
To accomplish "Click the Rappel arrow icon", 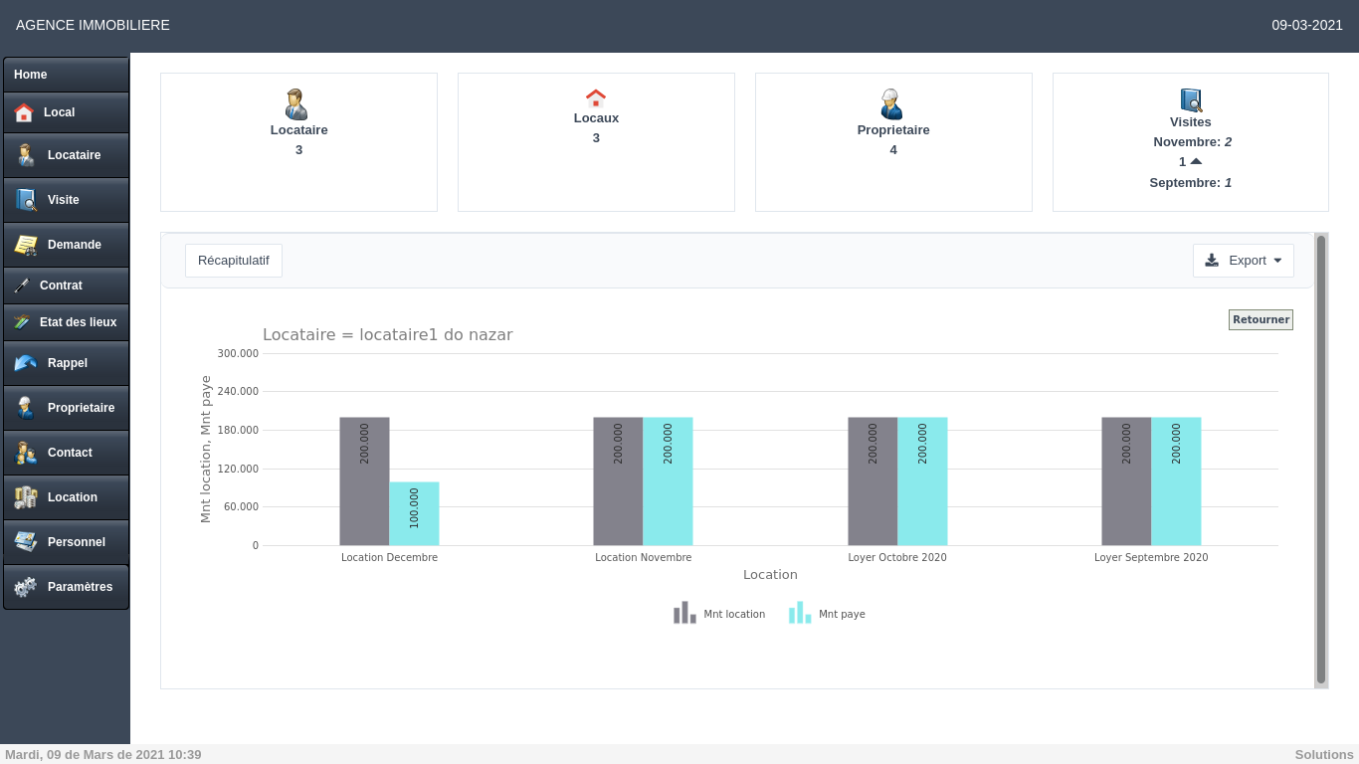I will pos(26,363).
